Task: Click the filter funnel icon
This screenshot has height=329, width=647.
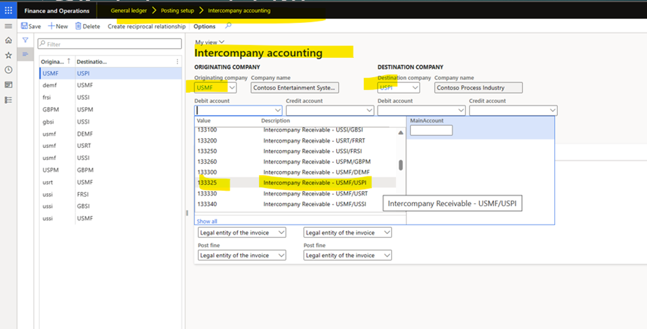Action: coord(25,40)
